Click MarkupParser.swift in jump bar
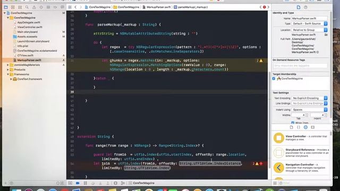 [x=157, y=7]
